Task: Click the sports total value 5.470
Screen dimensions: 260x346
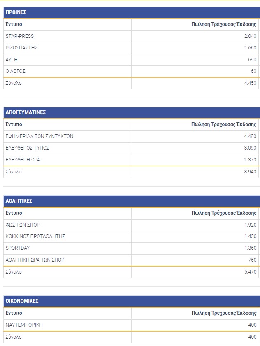Action: (x=250, y=272)
